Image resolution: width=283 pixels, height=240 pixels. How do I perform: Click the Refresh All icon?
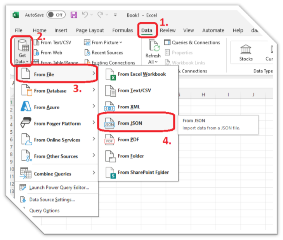point(153,48)
